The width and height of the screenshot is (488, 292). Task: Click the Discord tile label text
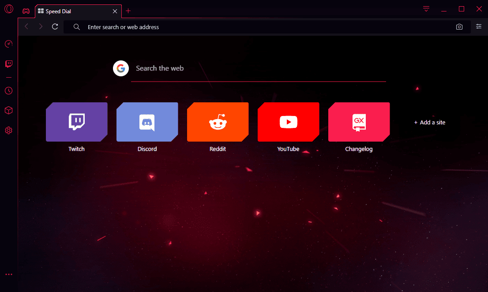(147, 149)
